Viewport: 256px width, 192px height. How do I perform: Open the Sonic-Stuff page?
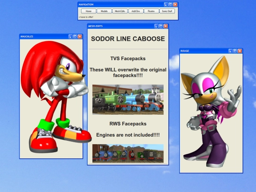[x=167, y=11]
